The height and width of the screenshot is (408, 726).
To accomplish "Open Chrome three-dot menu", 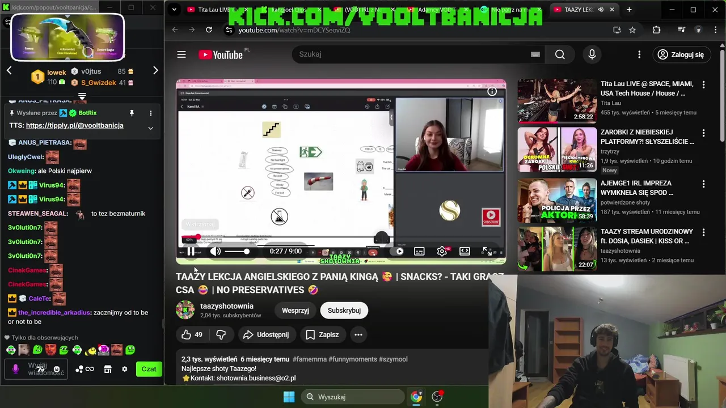I will pyautogui.click(x=715, y=30).
